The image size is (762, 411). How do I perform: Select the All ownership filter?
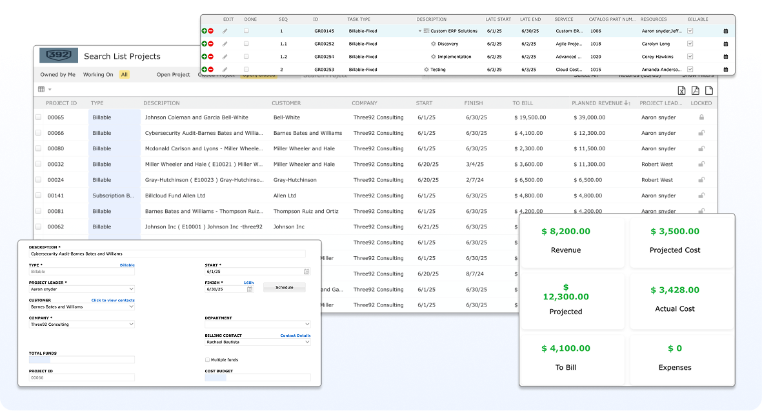tap(125, 74)
